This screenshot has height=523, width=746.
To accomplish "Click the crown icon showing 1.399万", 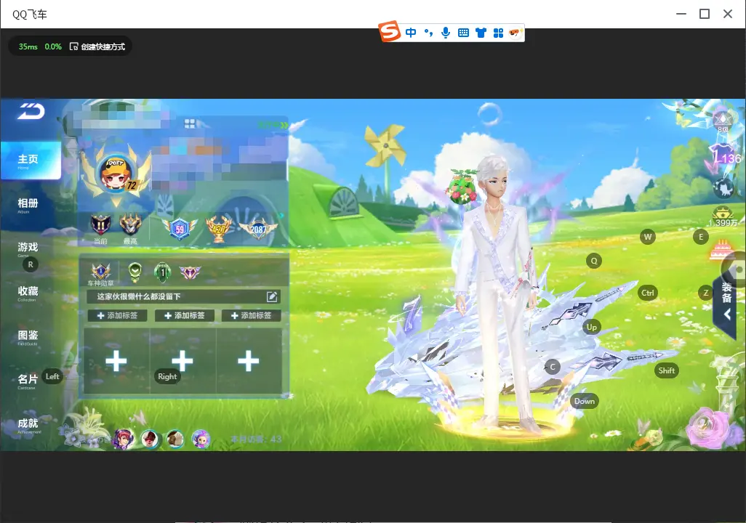I will click(x=723, y=216).
